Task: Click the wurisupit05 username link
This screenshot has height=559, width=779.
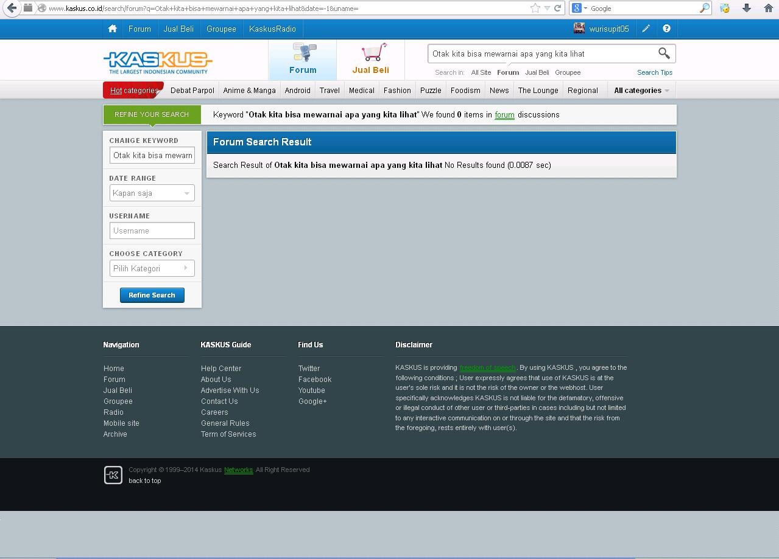Action: click(x=608, y=29)
